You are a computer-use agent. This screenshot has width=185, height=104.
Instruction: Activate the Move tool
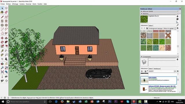tap(2, 38)
